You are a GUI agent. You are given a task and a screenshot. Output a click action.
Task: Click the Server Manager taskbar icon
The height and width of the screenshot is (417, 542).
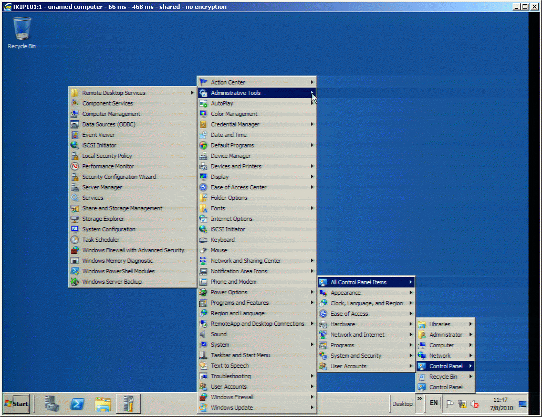pyautogui.click(x=52, y=403)
